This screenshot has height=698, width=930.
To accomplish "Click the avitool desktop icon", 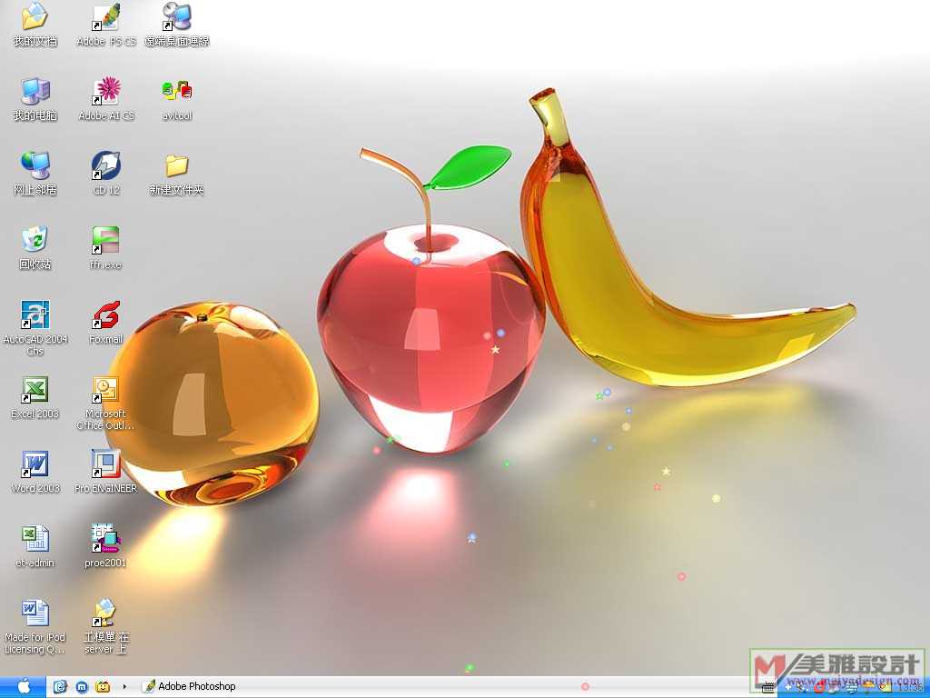I will [x=177, y=92].
